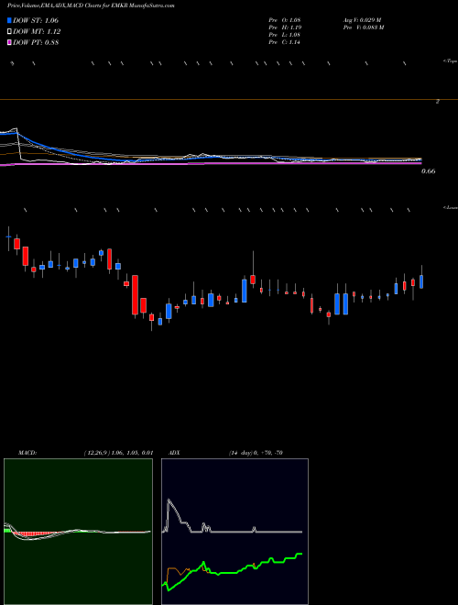
Task: Click the '0.66' price axis label
Action: click(x=429, y=171)
